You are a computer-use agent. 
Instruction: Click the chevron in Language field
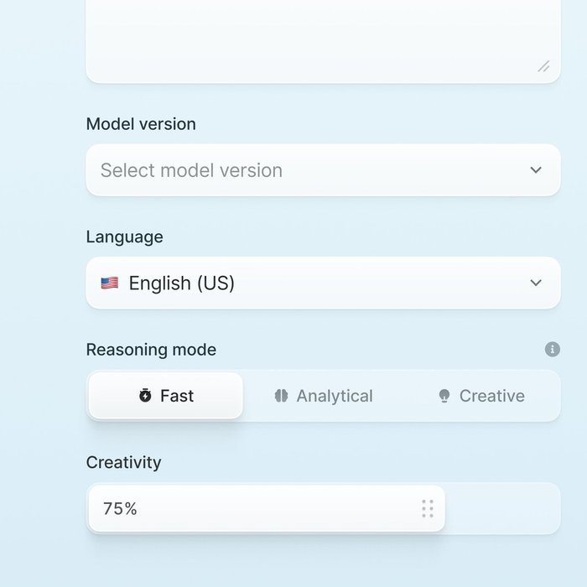(536, 283)
